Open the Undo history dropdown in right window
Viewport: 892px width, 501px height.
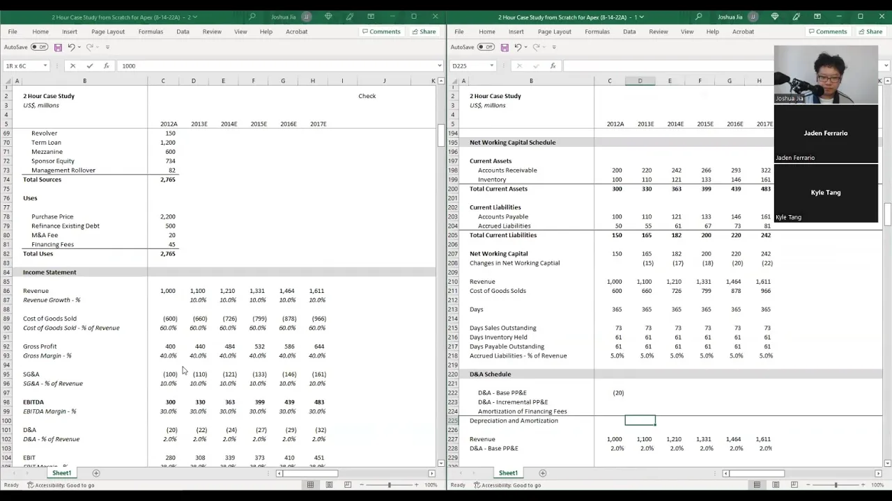[526, 47]
